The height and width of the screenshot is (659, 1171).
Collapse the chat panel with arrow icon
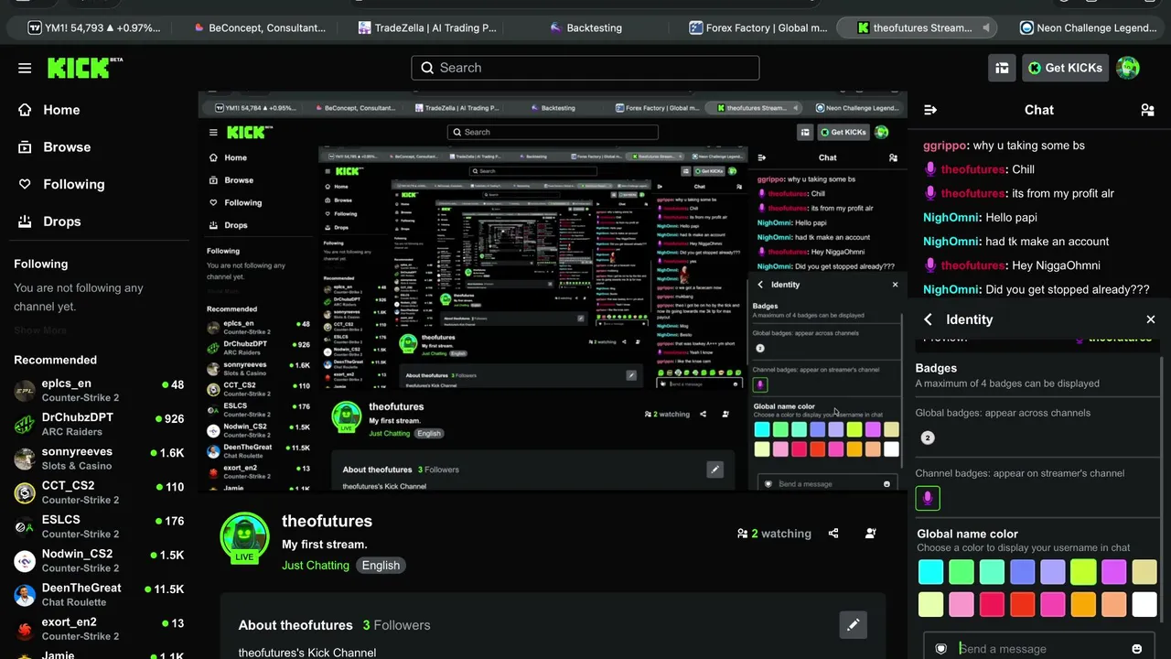[x=930, y=110]
